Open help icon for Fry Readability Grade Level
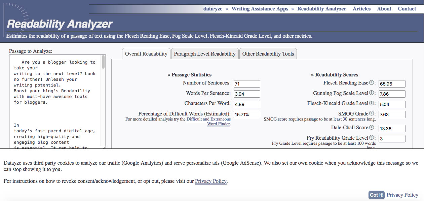 pos(372,138)
